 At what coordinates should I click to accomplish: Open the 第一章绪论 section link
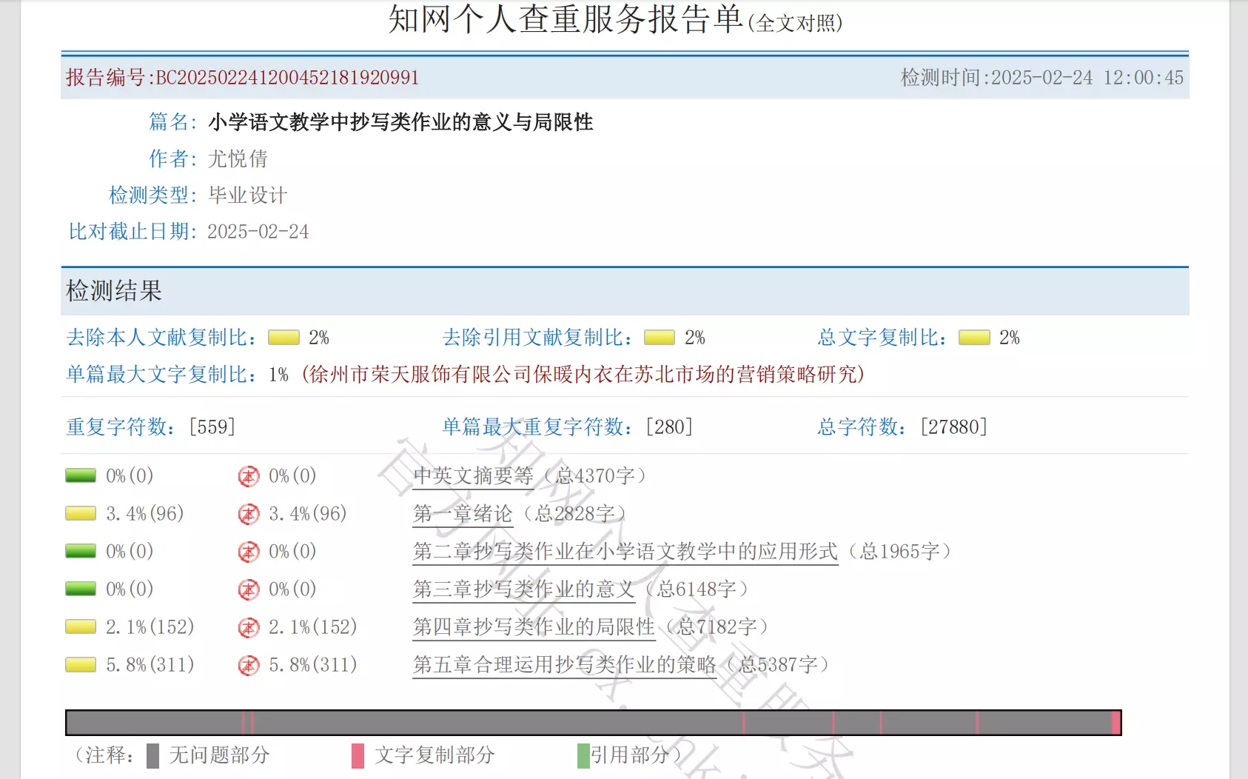coord(463,514)
